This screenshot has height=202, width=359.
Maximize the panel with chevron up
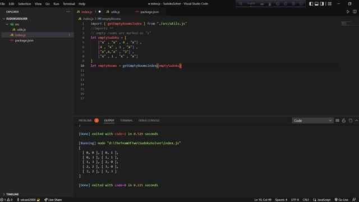pyautogui.click(x=356, y=121)
